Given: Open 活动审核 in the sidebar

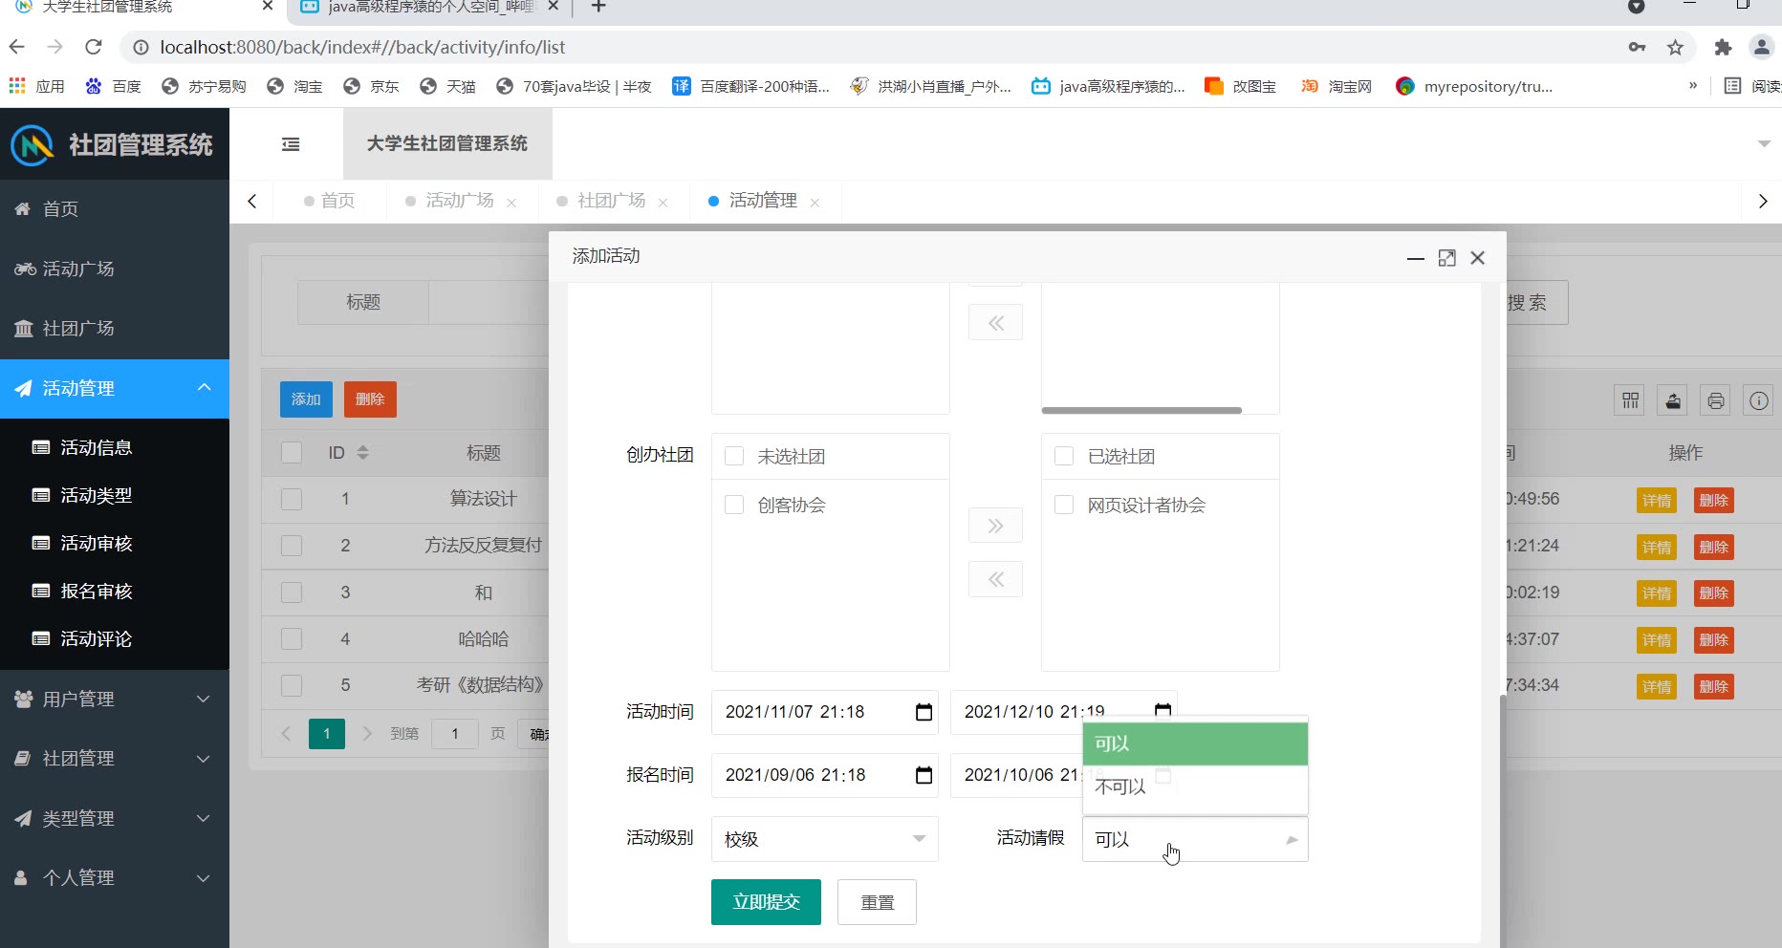Looking at the screenshot, I should click(96, 544).
